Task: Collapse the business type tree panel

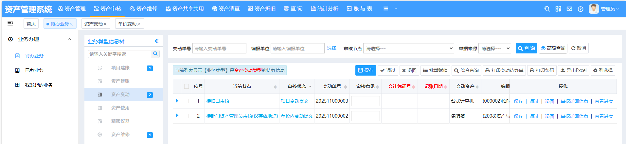Action: pos(156,41)
